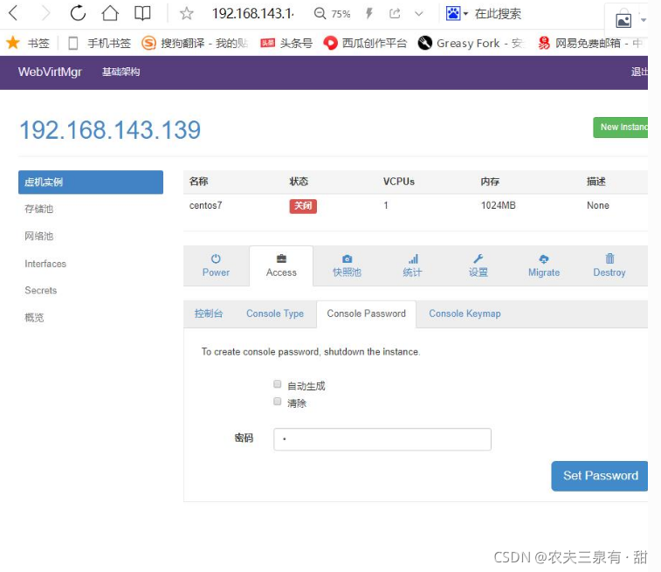Click the 名称 column header
This screenshot has height=572, width=661.
(198, 182)
